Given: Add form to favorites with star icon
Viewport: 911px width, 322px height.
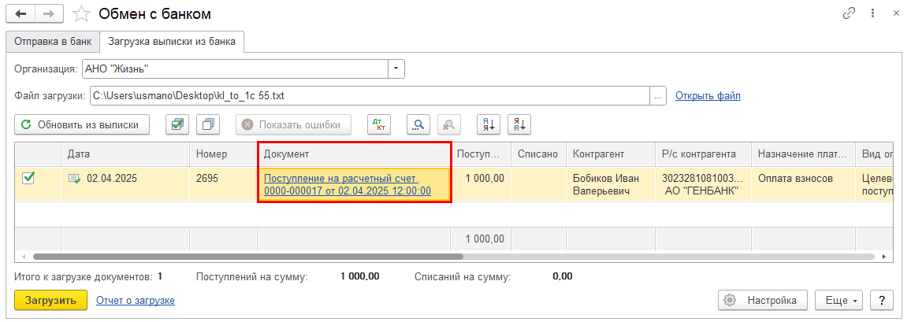Looking at the screenshot, I should coord(80,14).
